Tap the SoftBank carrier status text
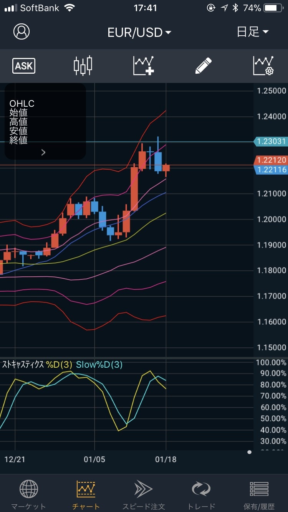Screen dimensions: 288x512 point(40,8)
